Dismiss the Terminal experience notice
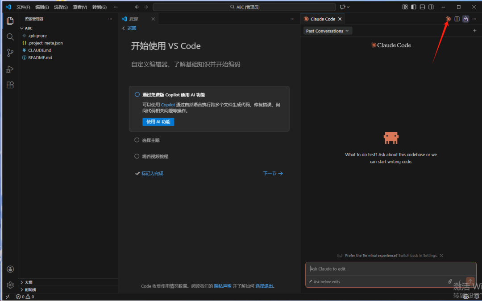Viewport: 482px width, 301px height. coord(441,255)
